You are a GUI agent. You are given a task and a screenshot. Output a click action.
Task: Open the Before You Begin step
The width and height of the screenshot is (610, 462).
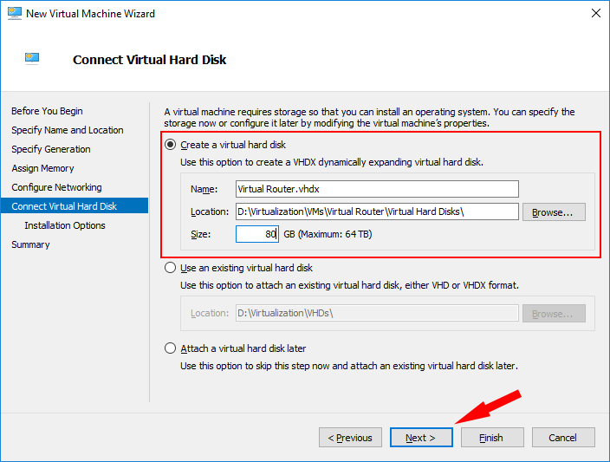coord(47,111)
